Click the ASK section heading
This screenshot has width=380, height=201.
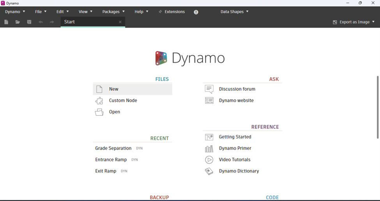pyautogui.click(x=274, y=79)
